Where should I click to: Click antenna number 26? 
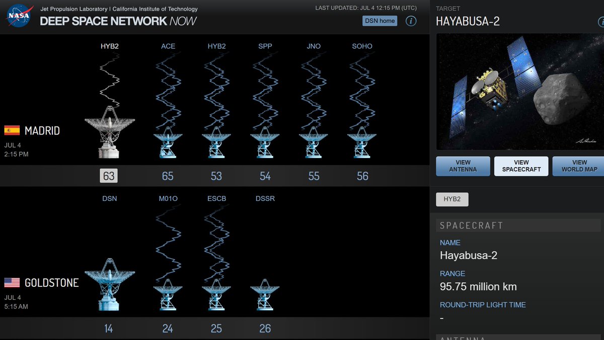[x=265, y=328]
